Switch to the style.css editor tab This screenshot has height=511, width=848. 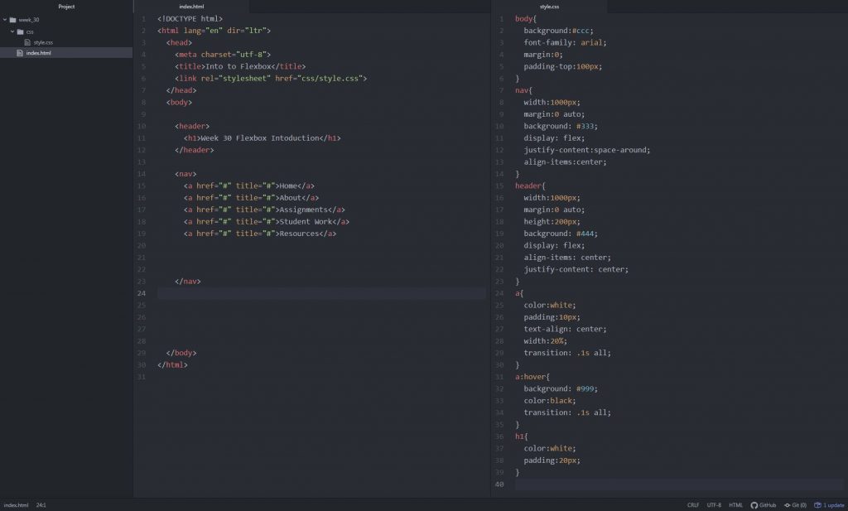[550, 7]
